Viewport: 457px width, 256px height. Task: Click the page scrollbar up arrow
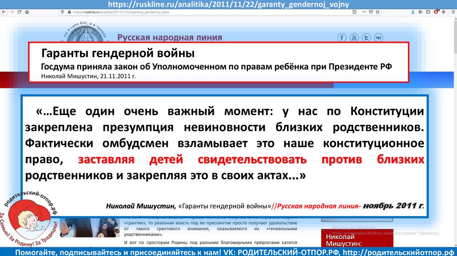click(455, 20)
